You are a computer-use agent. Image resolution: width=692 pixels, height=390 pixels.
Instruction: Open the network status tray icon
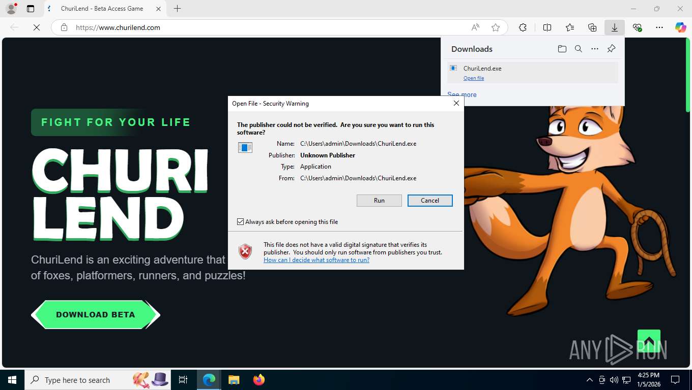(626, 380)
